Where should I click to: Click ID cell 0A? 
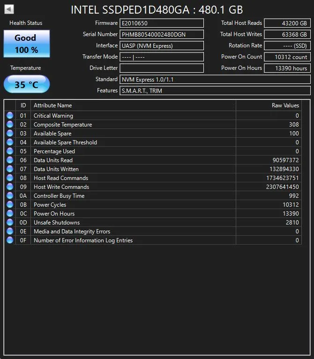(23, 196)
